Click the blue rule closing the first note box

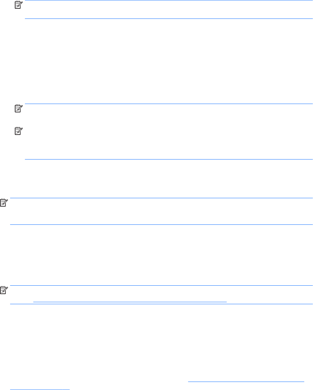[168, 19]
